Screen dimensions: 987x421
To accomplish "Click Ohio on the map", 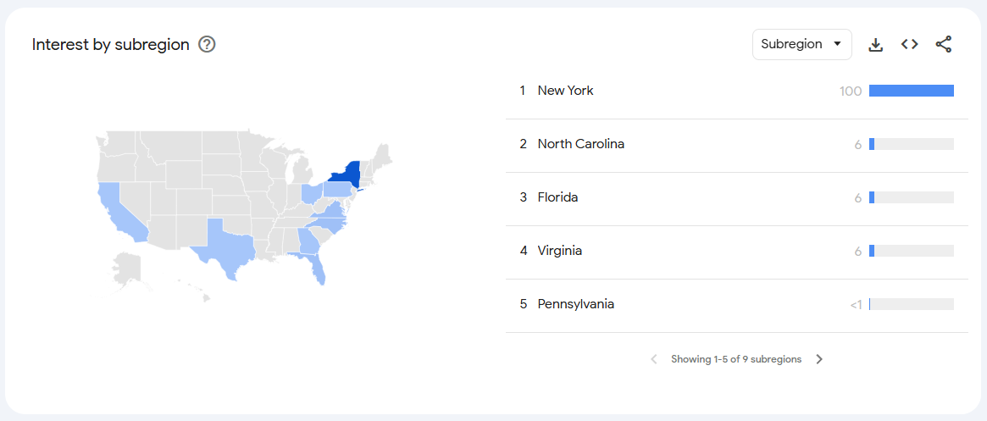I will pyautogui.click(x=312, y=194).
